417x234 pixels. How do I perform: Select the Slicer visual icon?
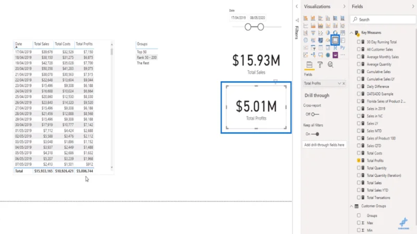(x=313, y=48)
